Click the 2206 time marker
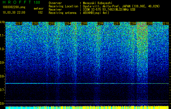 pyautogui.click(x=100, y=23)
